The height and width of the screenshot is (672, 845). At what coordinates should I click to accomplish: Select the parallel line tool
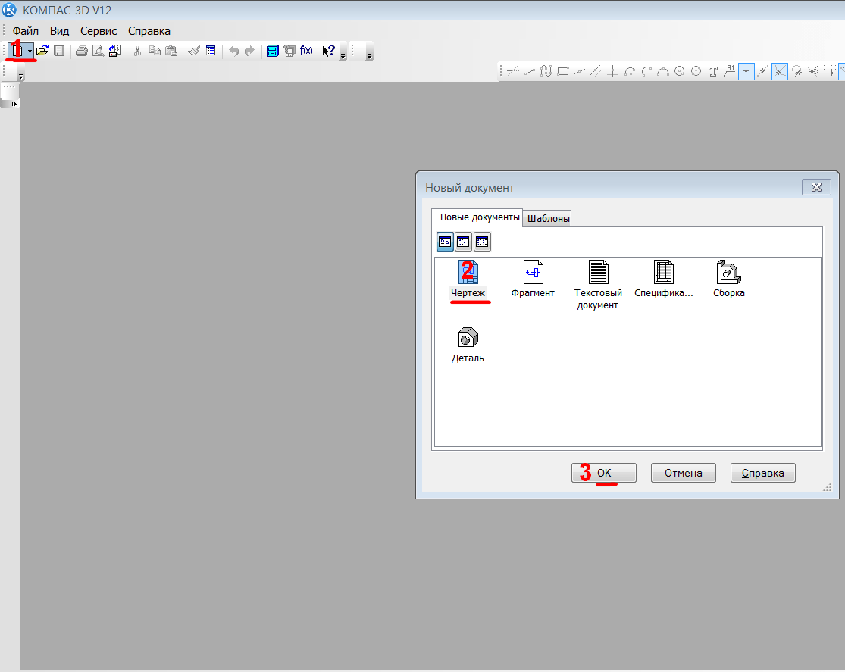coord(596,71)
